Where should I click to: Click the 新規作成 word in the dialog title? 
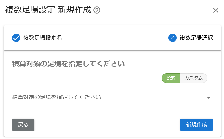coord(74,10)
